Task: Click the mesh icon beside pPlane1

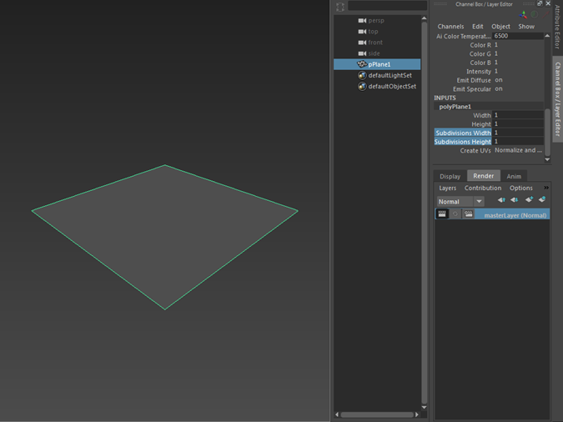Action: pos(362,64)
